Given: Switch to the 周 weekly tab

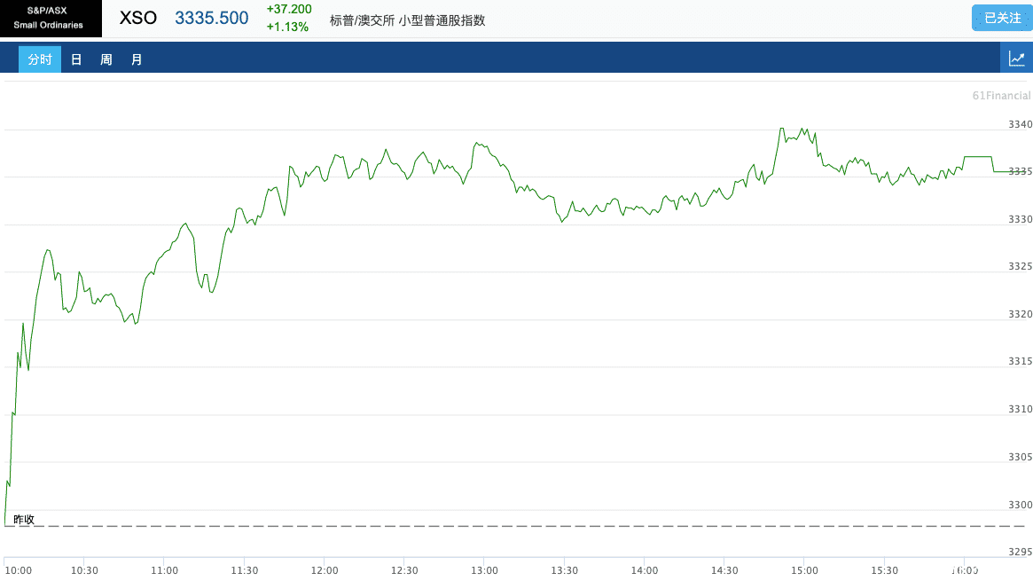Looking at the screenshot, I should 106,59.
